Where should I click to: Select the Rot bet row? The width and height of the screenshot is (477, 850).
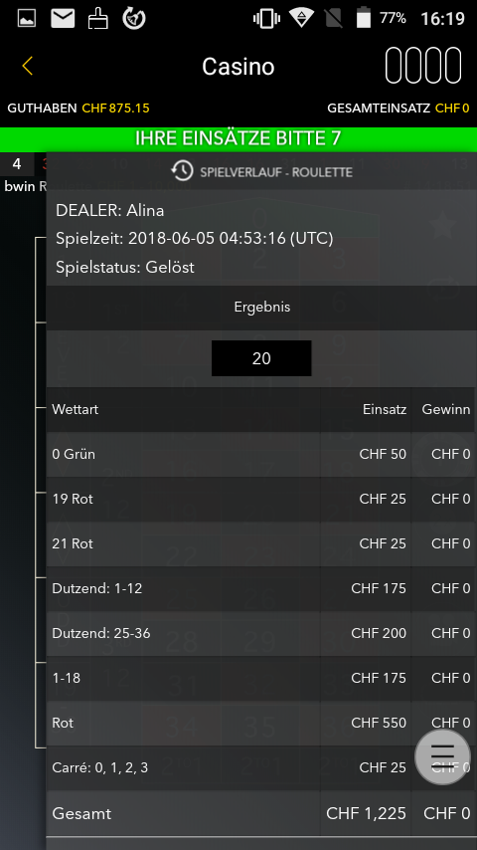261,723
